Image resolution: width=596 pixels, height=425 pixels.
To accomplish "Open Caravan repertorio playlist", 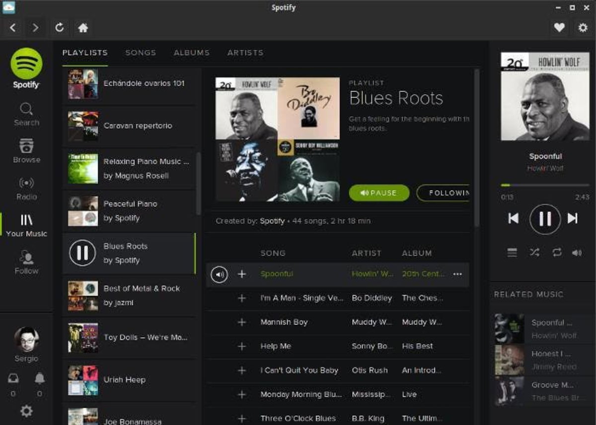I will click(x=130, y=126).
